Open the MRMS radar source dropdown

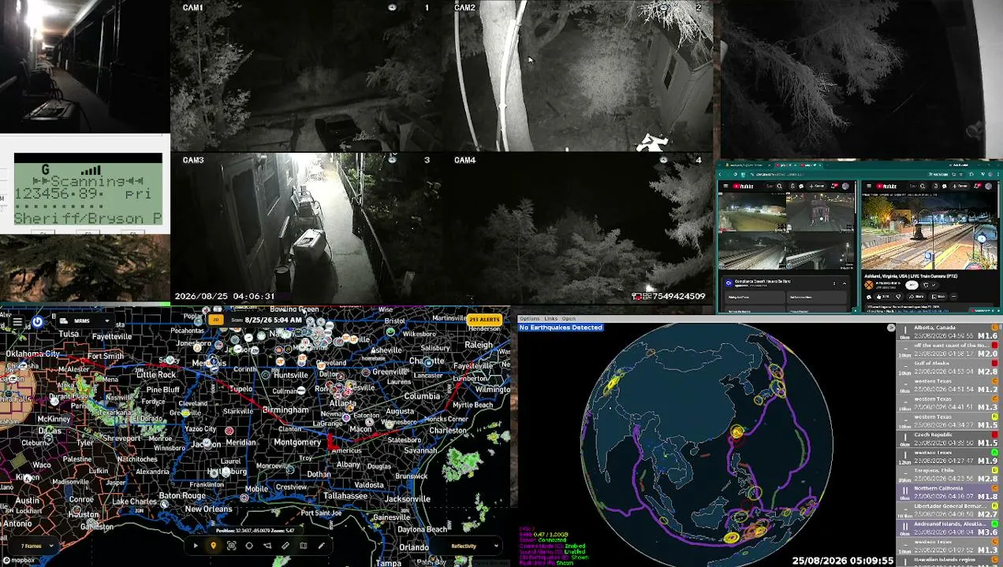point(85,321)
